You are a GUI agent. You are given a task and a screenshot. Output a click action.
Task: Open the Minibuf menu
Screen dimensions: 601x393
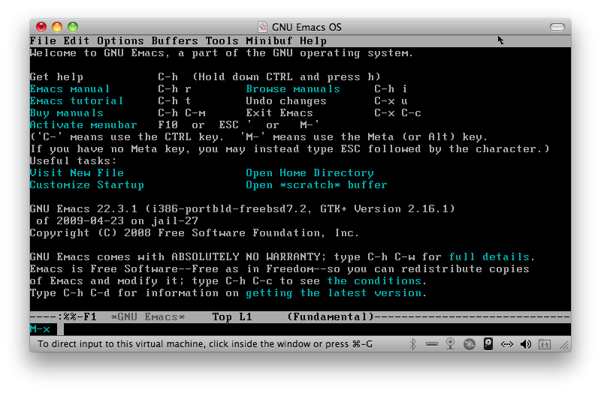tap(269, 40)
